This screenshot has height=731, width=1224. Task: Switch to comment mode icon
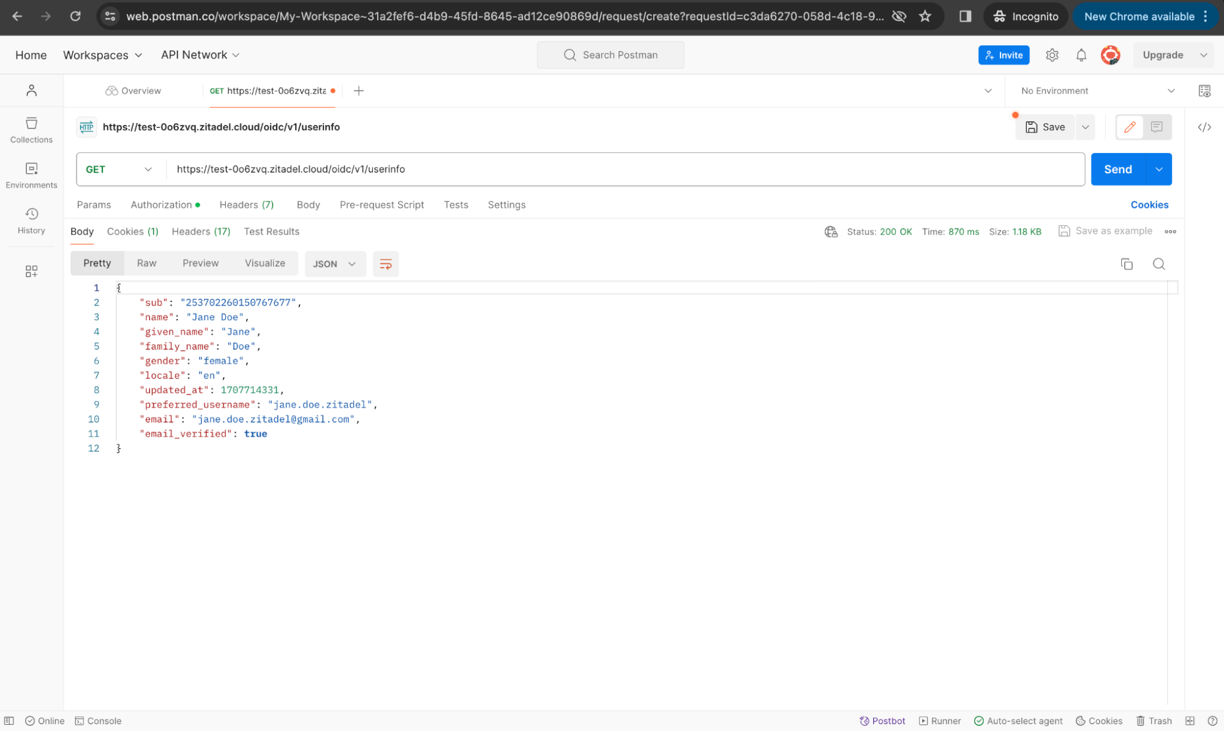1156,127
